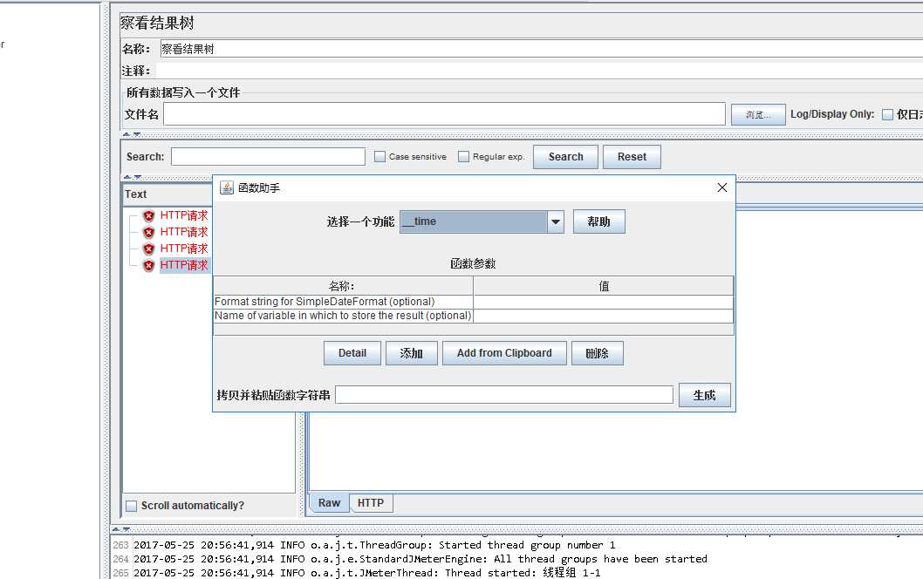
Task: Focus the 注释 field
Action: tap(542, 71)
